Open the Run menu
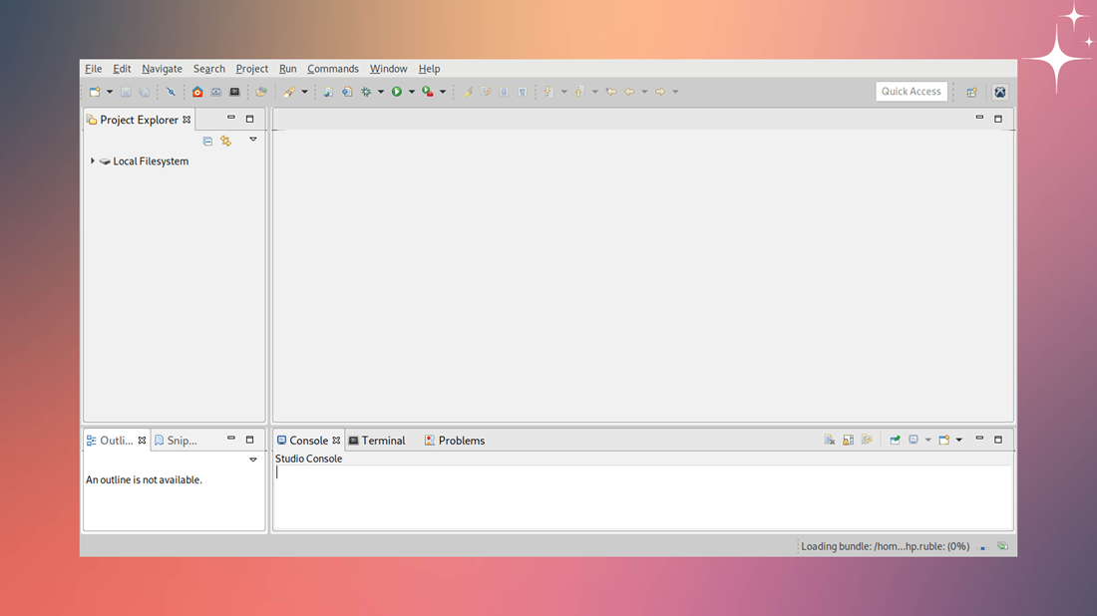 click(x=287, y=69)
